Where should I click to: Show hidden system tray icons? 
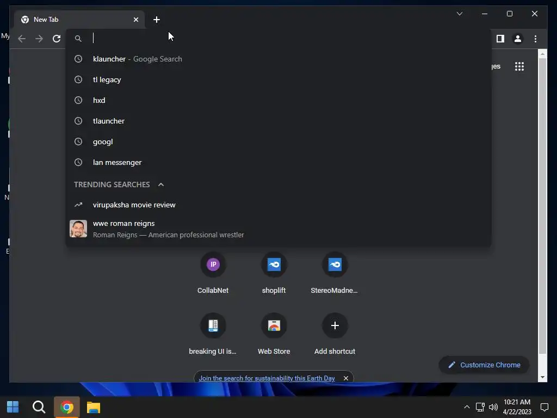[467, 407]
